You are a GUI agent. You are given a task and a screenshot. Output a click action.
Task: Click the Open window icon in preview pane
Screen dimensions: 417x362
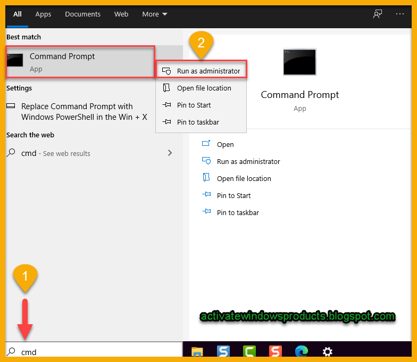(206, 144)
